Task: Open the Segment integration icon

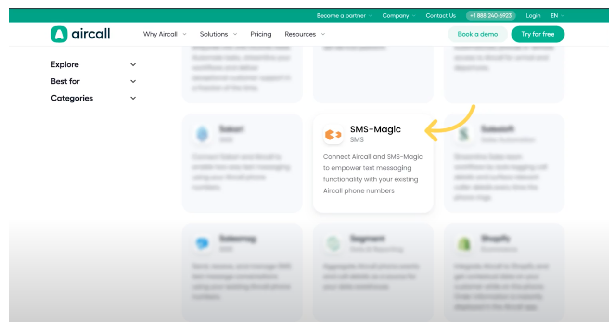Action: (x=333, y=243)
